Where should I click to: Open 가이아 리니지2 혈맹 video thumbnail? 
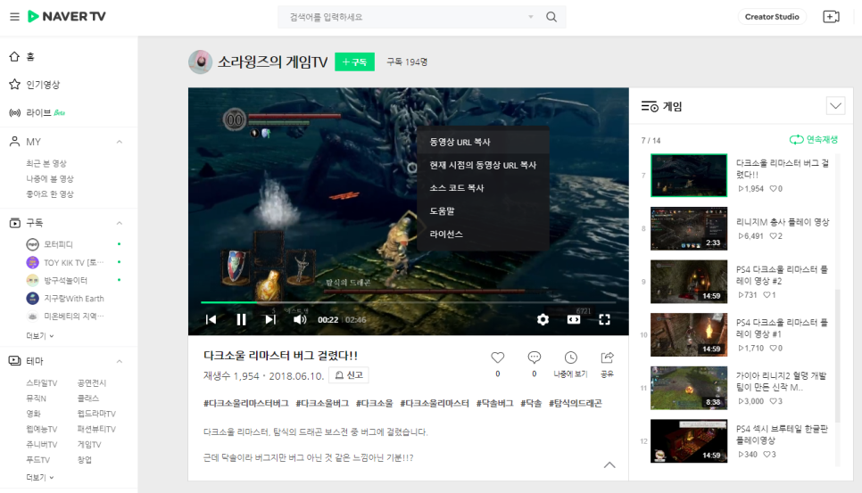tap(689, 388)
